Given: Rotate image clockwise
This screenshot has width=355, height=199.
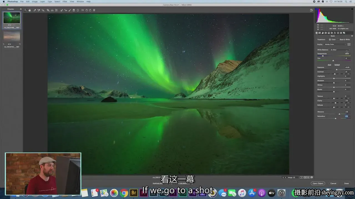Looking at the screenshot, I should (90, 10).
